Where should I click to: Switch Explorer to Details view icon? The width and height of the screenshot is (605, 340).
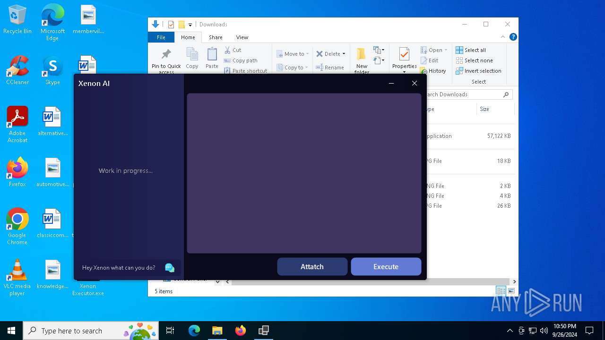501,291
